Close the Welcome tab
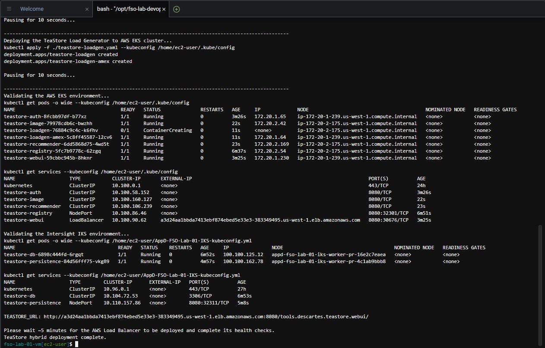The width and height of the screenshot is (545, 348). click(87, 9)
